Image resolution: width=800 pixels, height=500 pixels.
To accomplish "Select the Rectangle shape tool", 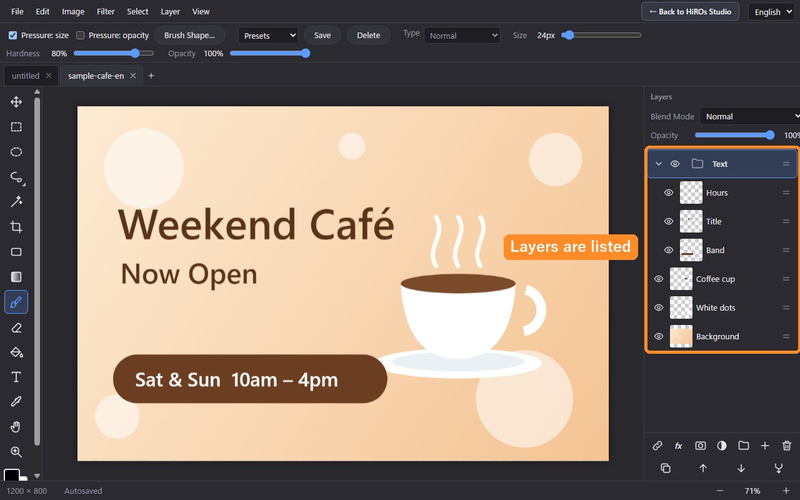I will click(x=16, y=252).
